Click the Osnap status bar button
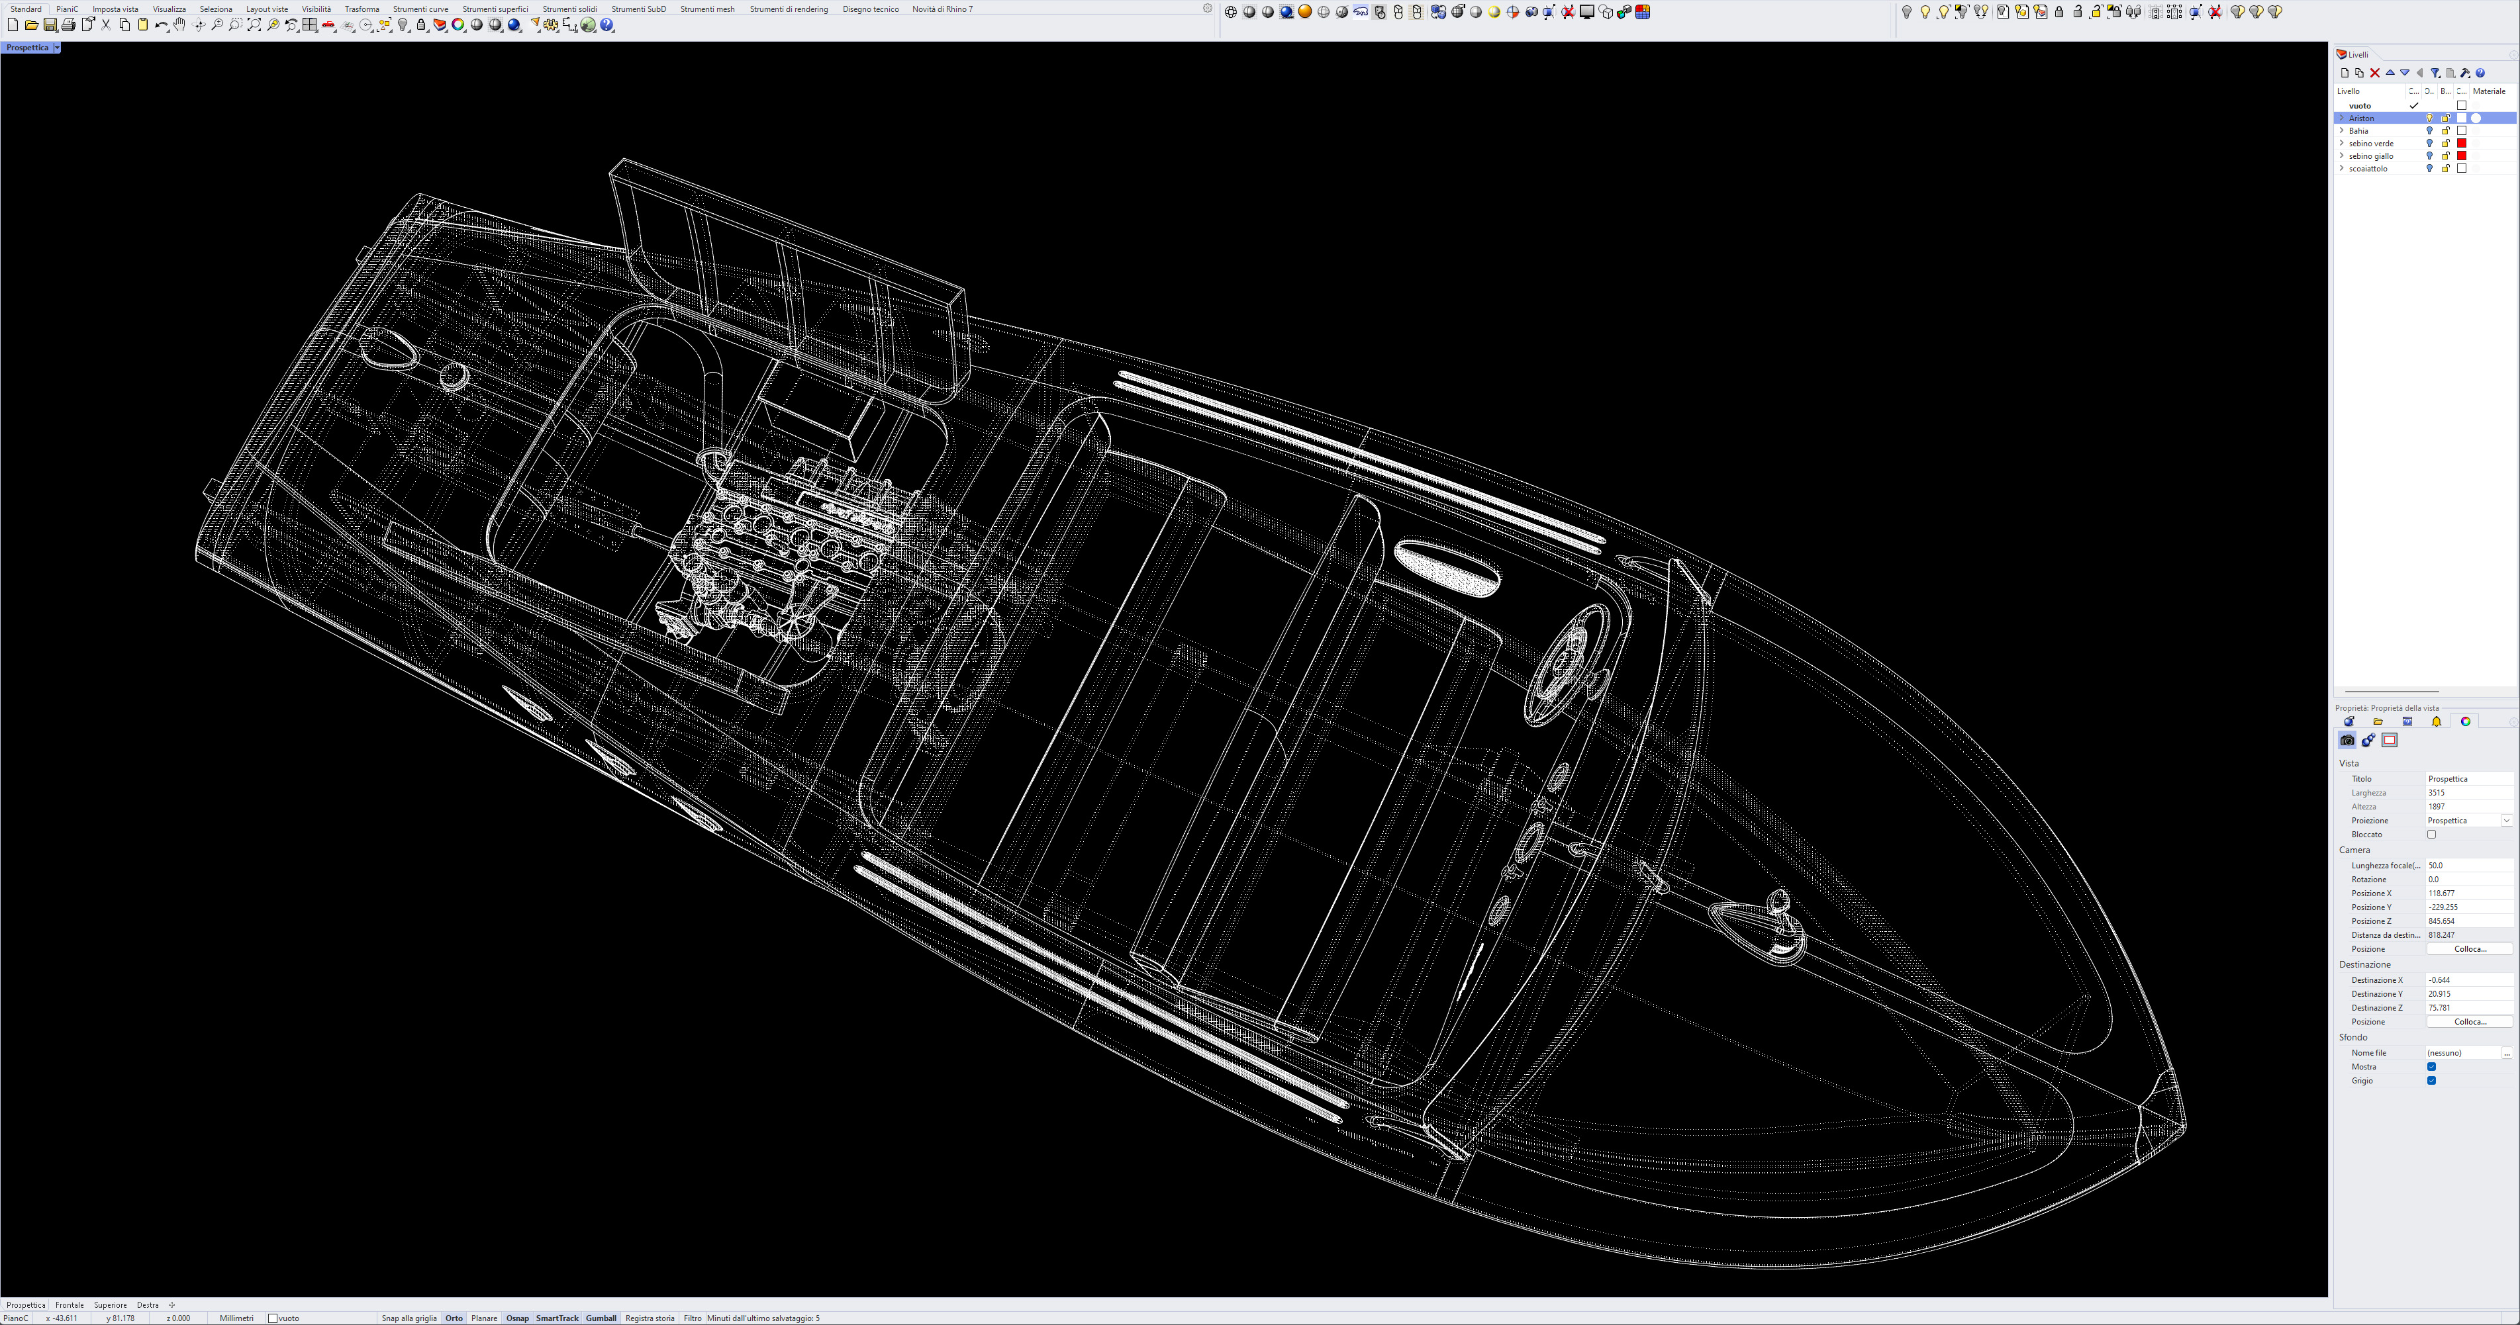2520x1325 pixels. [x=516, y=1319]
